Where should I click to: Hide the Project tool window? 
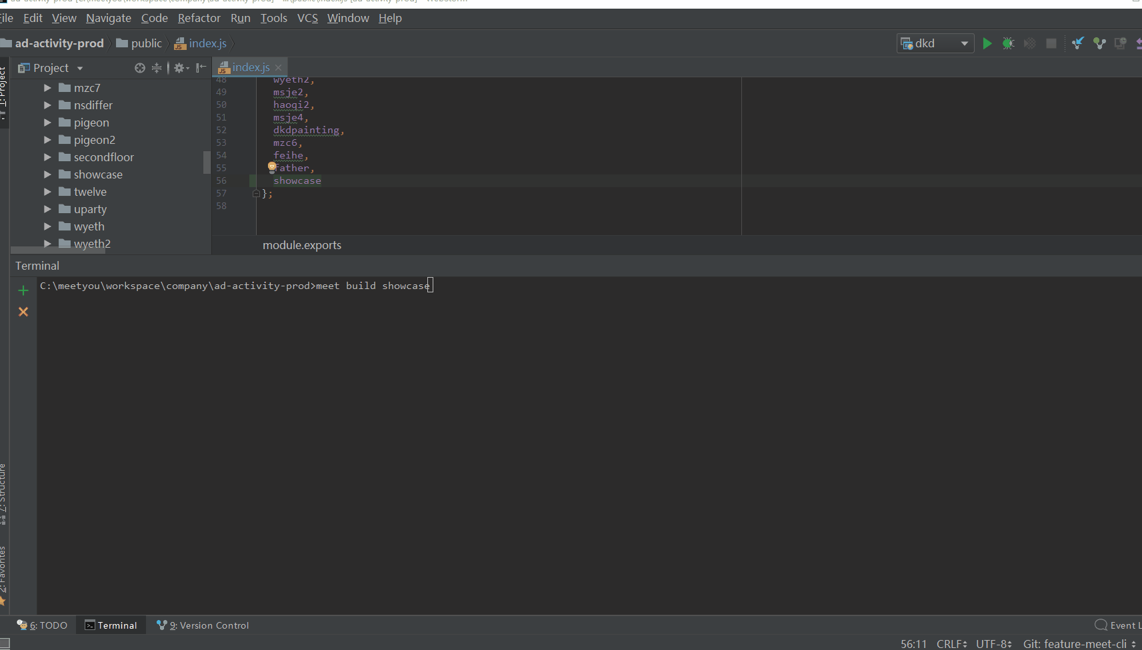[201, 67]
